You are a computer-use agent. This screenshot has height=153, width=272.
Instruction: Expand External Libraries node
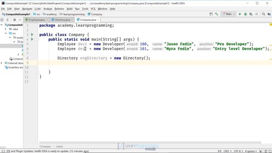tap(2, 63)
